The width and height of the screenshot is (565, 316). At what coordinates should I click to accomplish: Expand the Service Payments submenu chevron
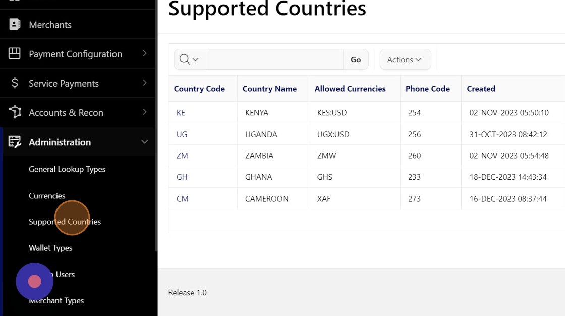[x=145, y=83]
